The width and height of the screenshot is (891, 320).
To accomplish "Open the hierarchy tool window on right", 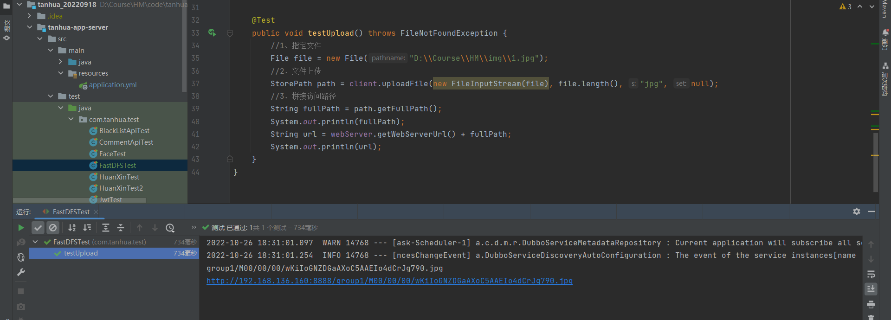I will (x=885, y=79).
